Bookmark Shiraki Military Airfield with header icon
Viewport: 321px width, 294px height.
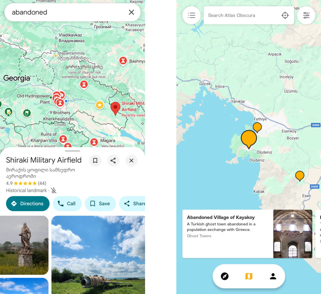95,160
